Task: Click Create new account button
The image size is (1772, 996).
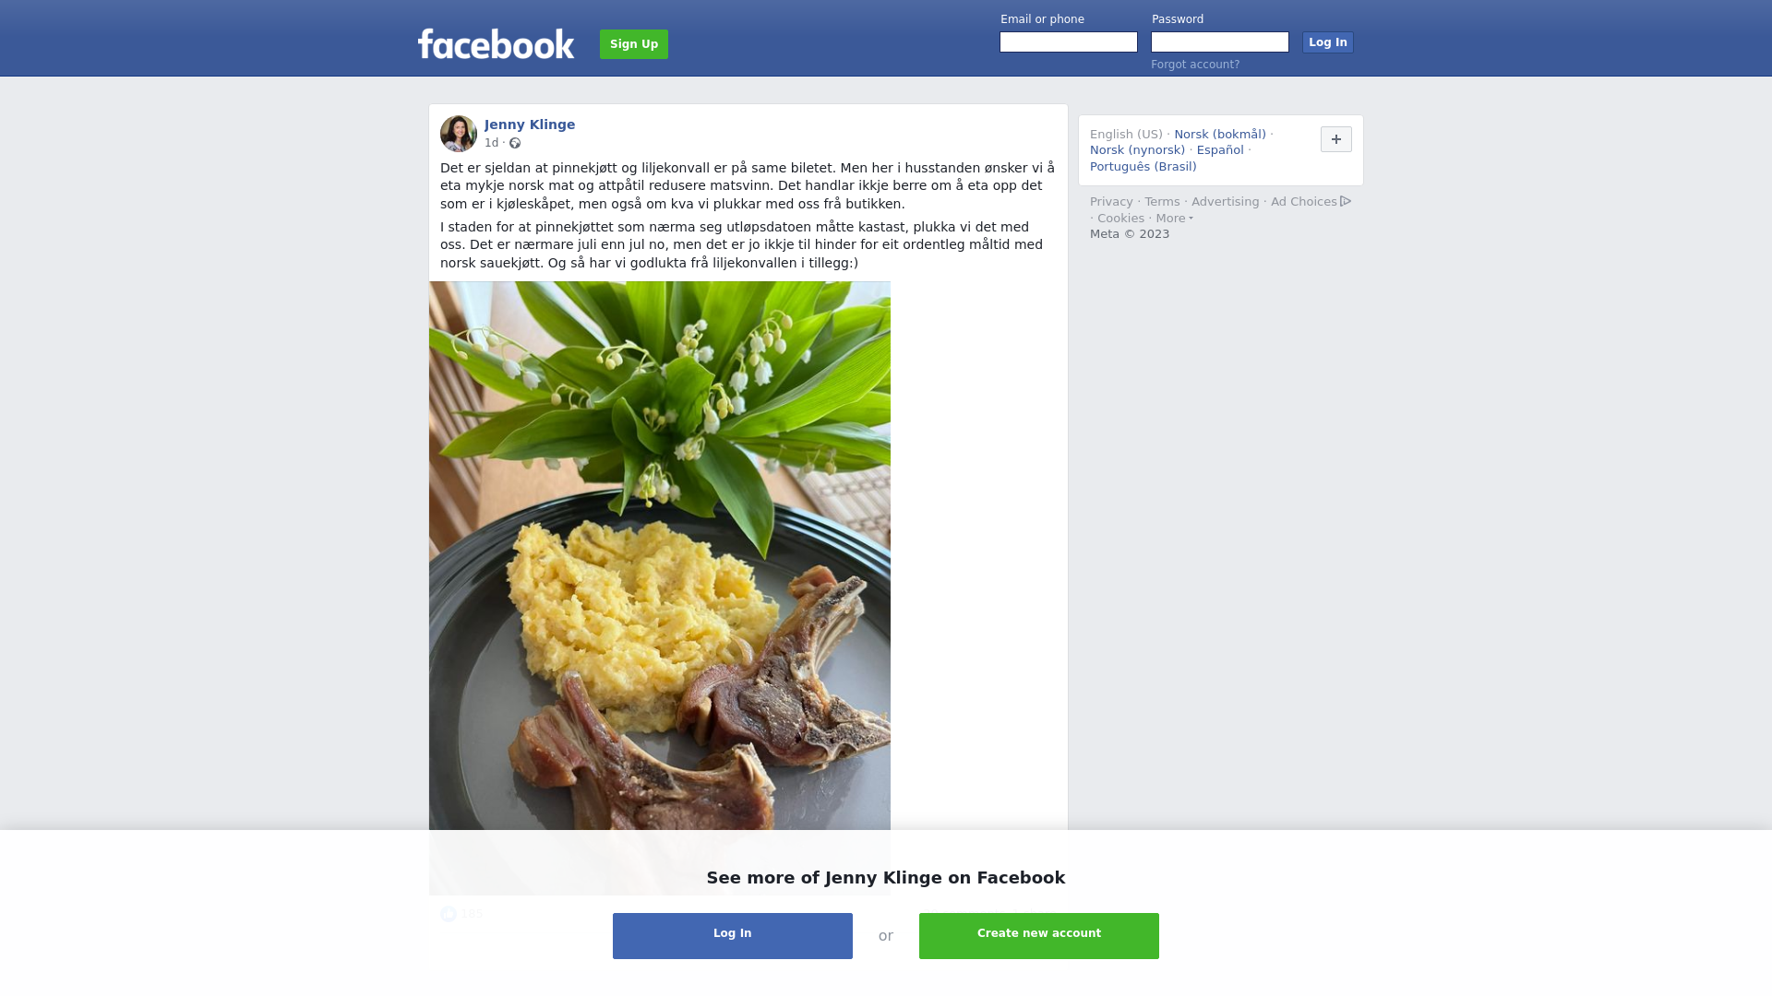Action: point(1039,935)
